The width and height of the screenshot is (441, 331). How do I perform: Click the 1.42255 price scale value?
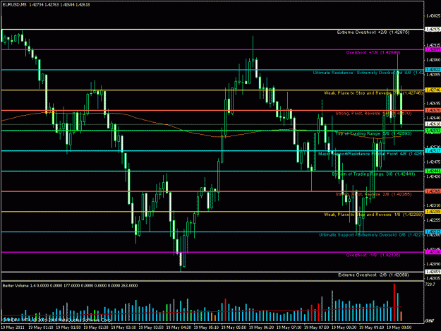pos(433,220)
